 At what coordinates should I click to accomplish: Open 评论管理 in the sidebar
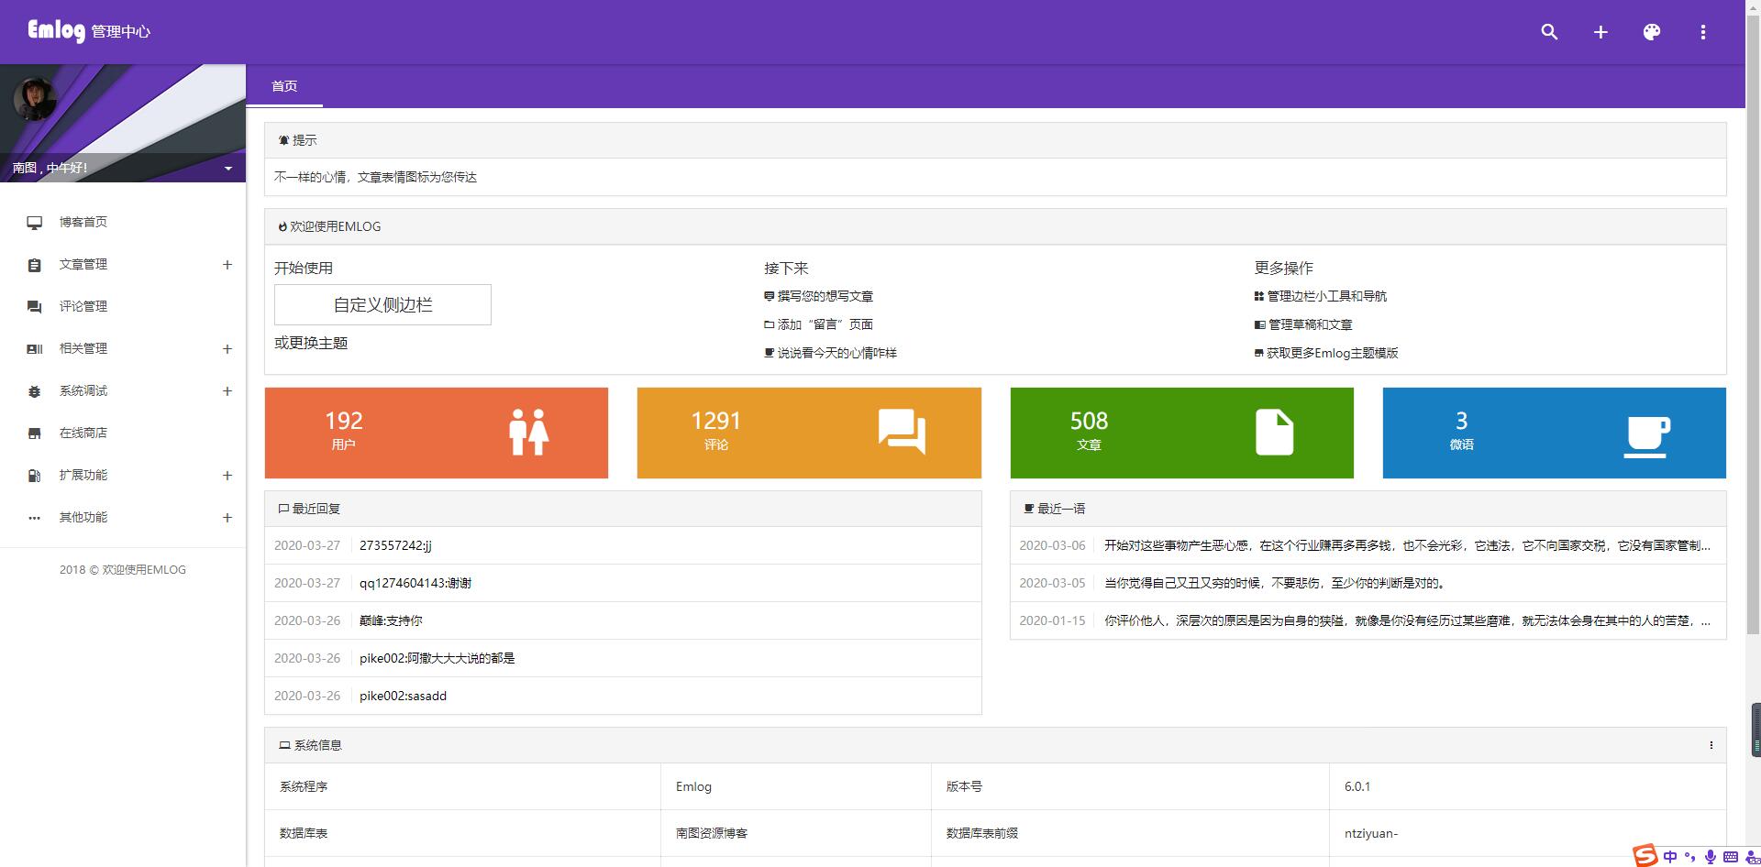[x=83, y=306]
